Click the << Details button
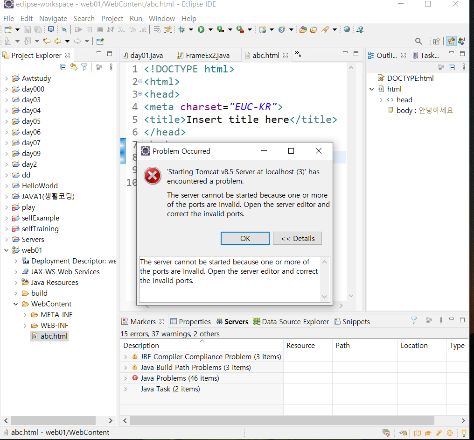 [x=297, y=239]
